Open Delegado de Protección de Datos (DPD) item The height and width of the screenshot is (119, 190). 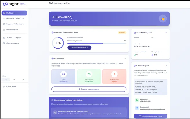(x=89, y=112)
